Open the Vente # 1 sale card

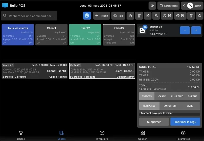click(102, 71)
